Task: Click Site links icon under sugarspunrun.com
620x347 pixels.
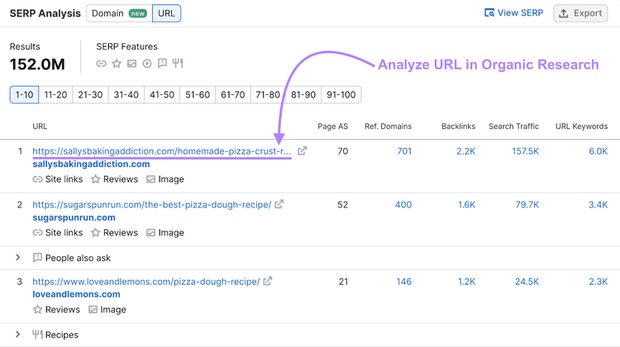Action: pos(37,233)
